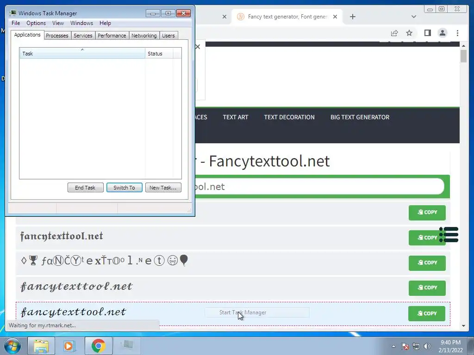Image resolution: width=474 pixels, height=355 pixels.
Task: Switch to the Processes tab
Action: click(x=57, y=36)
